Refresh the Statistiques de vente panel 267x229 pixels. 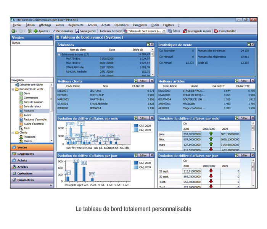[249, 45]
